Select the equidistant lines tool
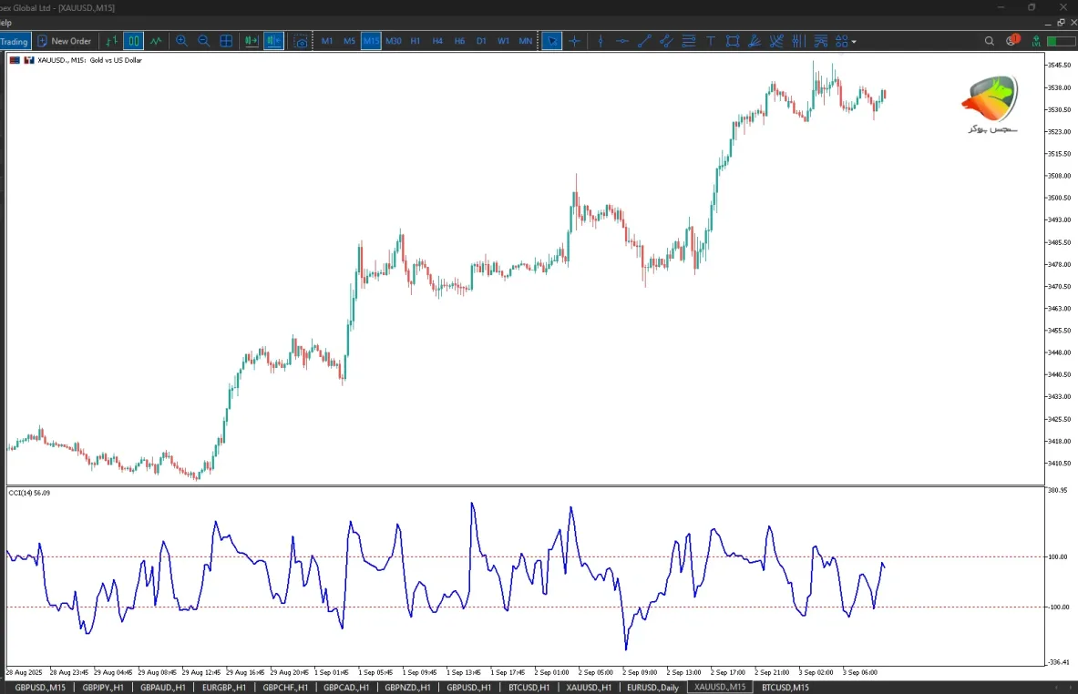The width and height of the screenshot is (1078, 694). (688, 41)
